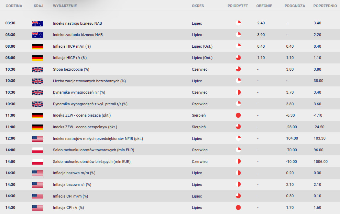Open Indeks zaufania biznesu NAB event

tap(78, 35)
